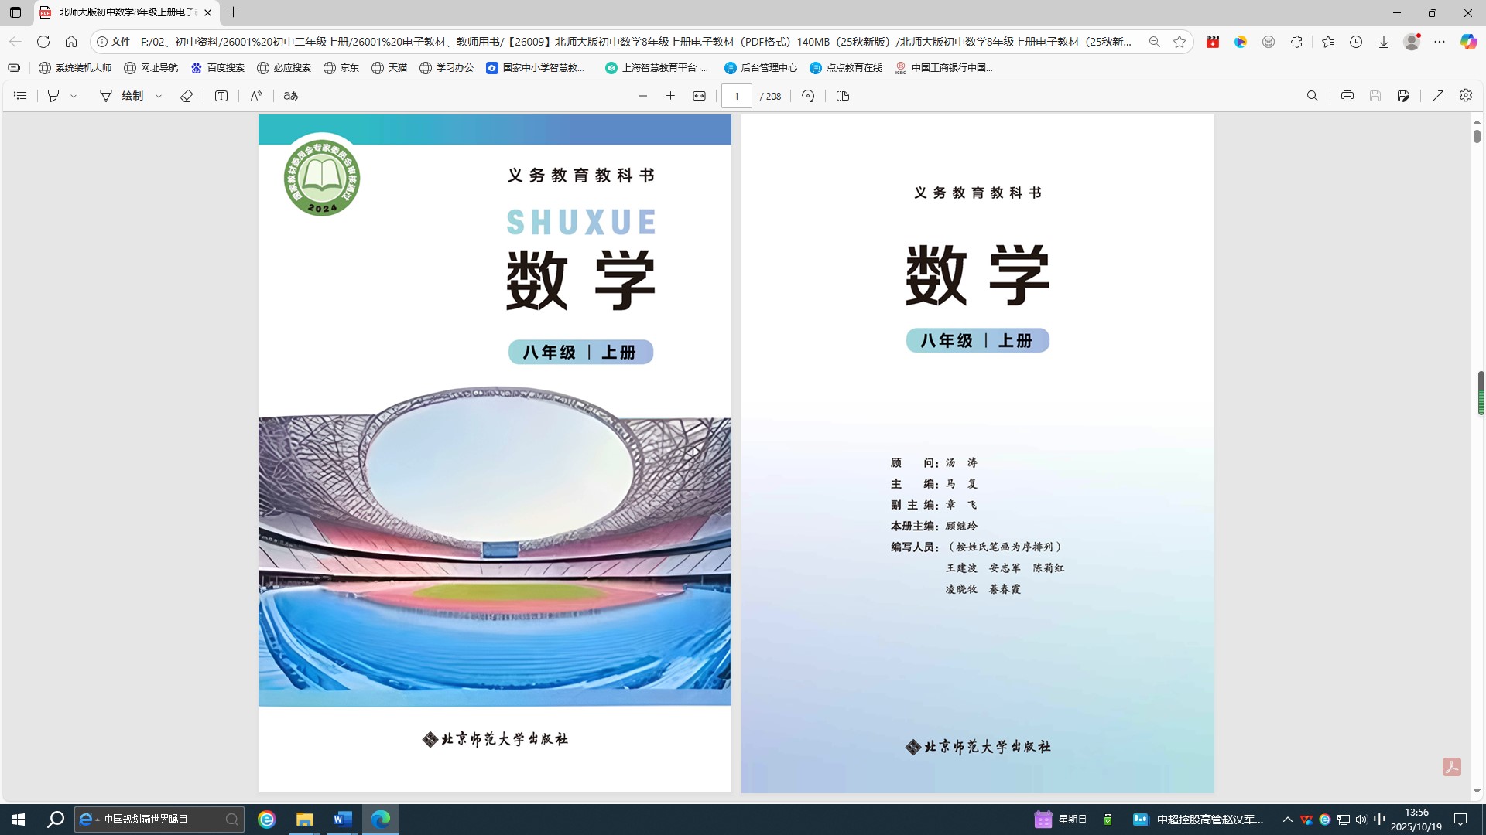Print the PDF document
Image resolution: width=1486 pixels, height=835 pixels.
click(x=1347, y=96)
